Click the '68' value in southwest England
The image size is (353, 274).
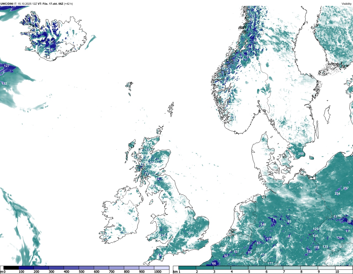(x=160, y=255)
